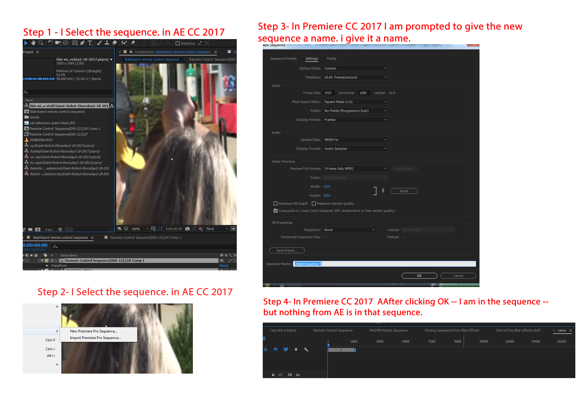581x413 pixels.
Task: Select the Puppet Pin tool
Action: [133, 43]
